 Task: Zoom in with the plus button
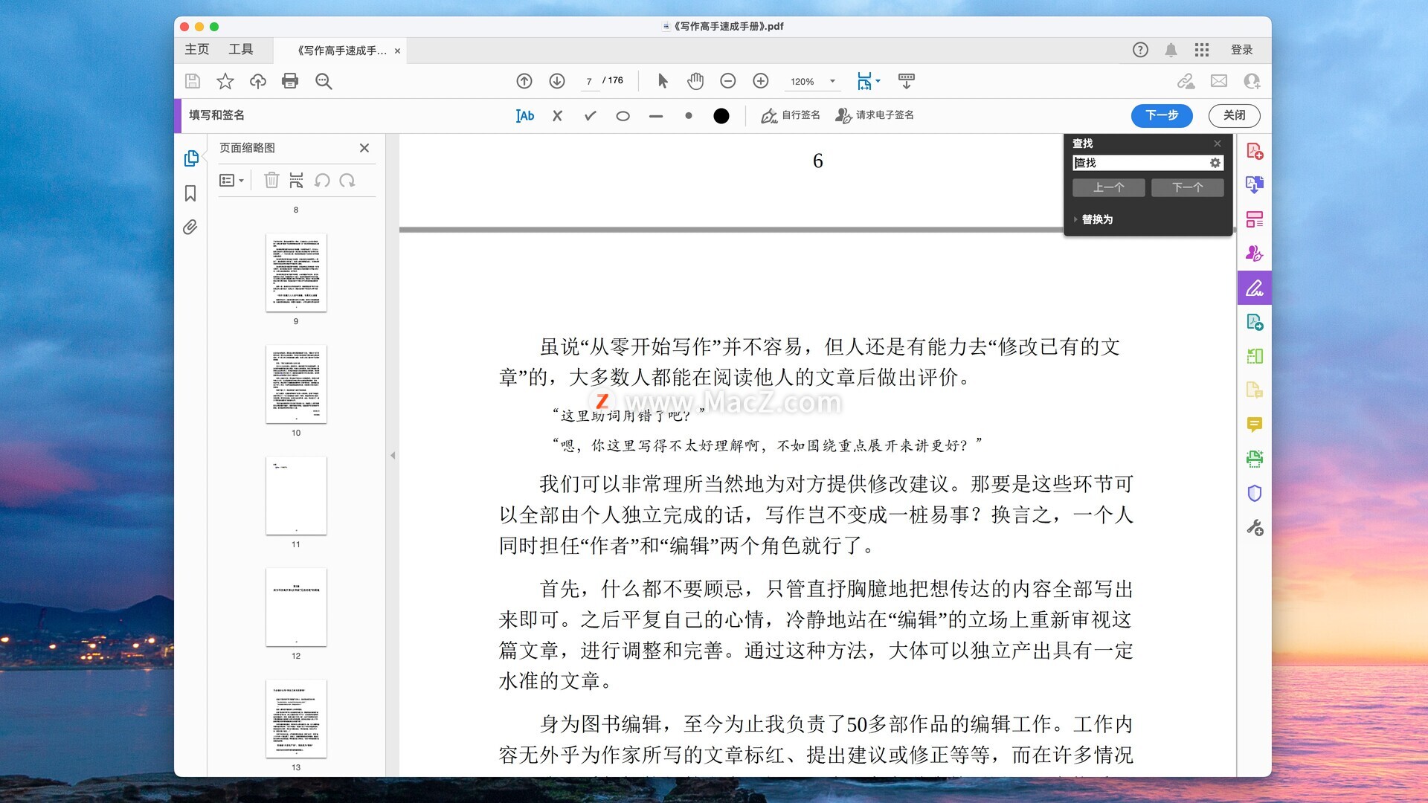(x=761, y=81)
